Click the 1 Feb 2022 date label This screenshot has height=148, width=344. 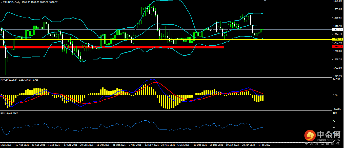pos(264,145)
